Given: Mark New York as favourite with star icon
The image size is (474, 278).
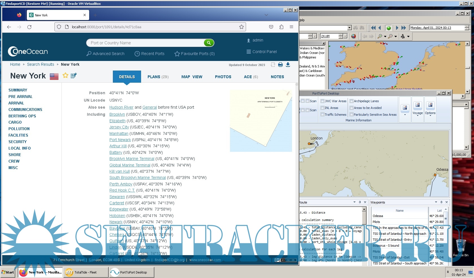Looking at the screenshot, I should pyautogui.click(x=65, y=75).
